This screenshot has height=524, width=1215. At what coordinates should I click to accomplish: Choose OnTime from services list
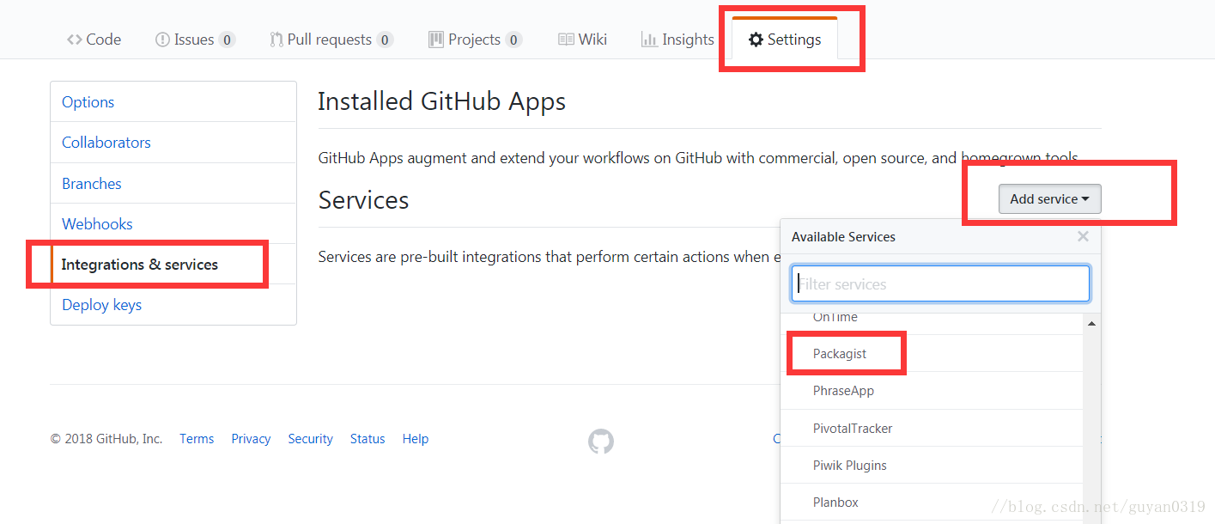coord(932,320)
